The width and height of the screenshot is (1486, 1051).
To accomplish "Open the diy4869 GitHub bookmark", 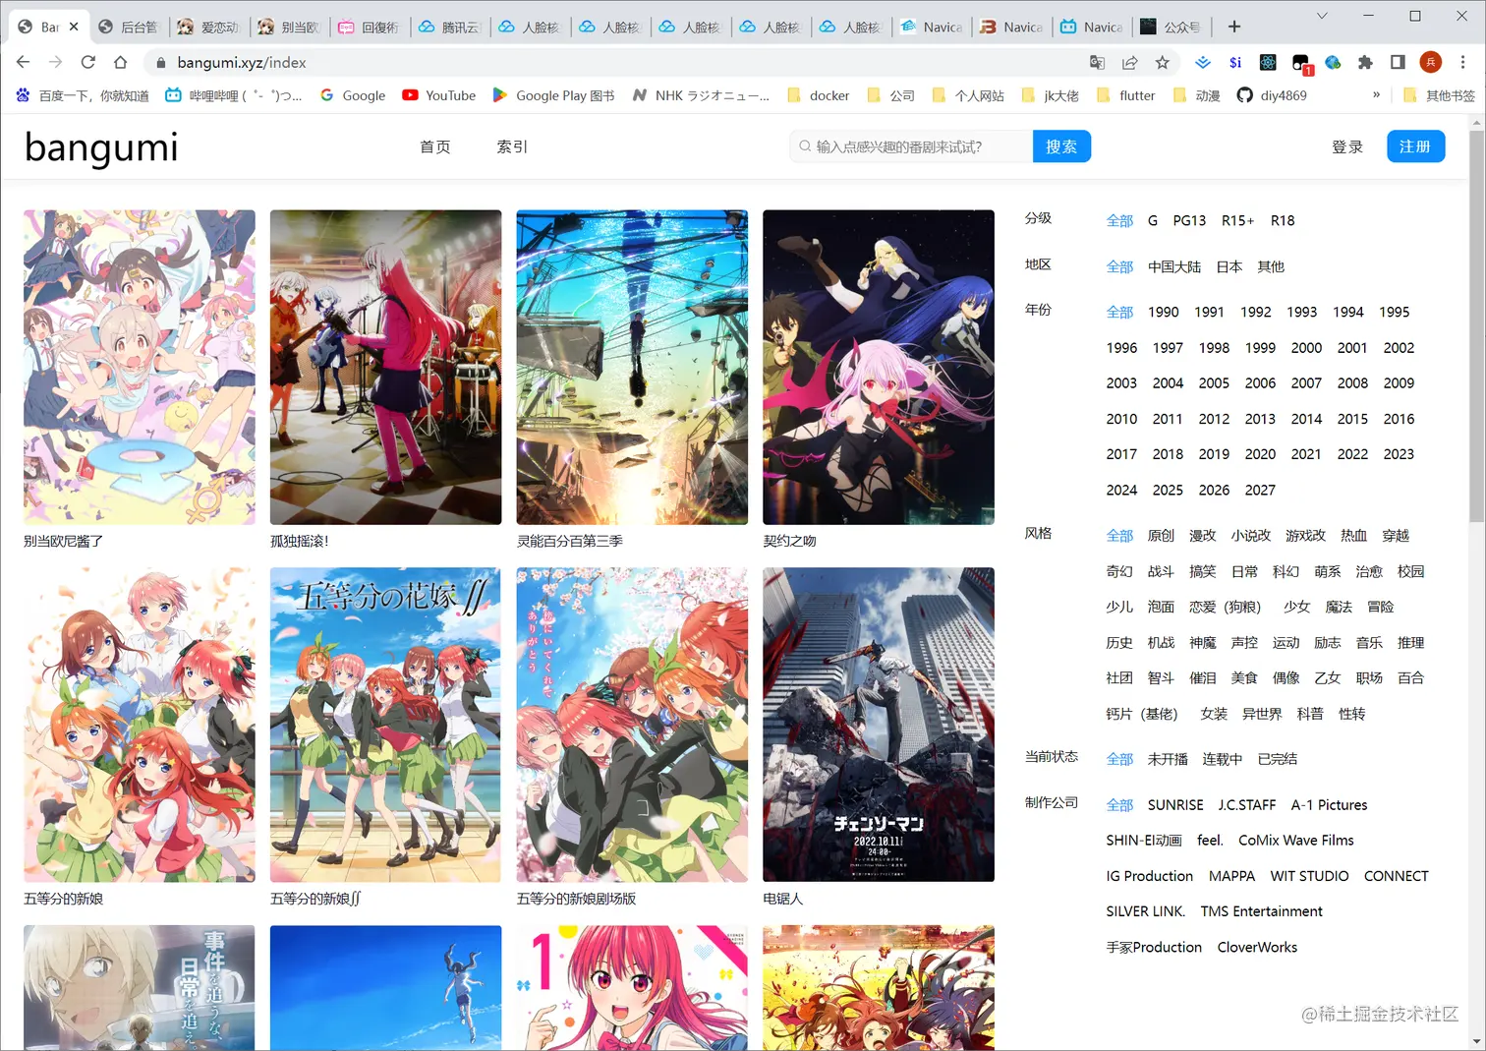I will (x=1272, y=95).
